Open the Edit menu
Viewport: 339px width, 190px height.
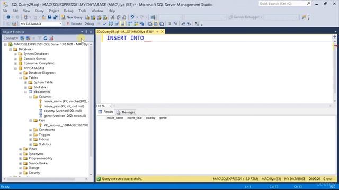click(15, 11)
